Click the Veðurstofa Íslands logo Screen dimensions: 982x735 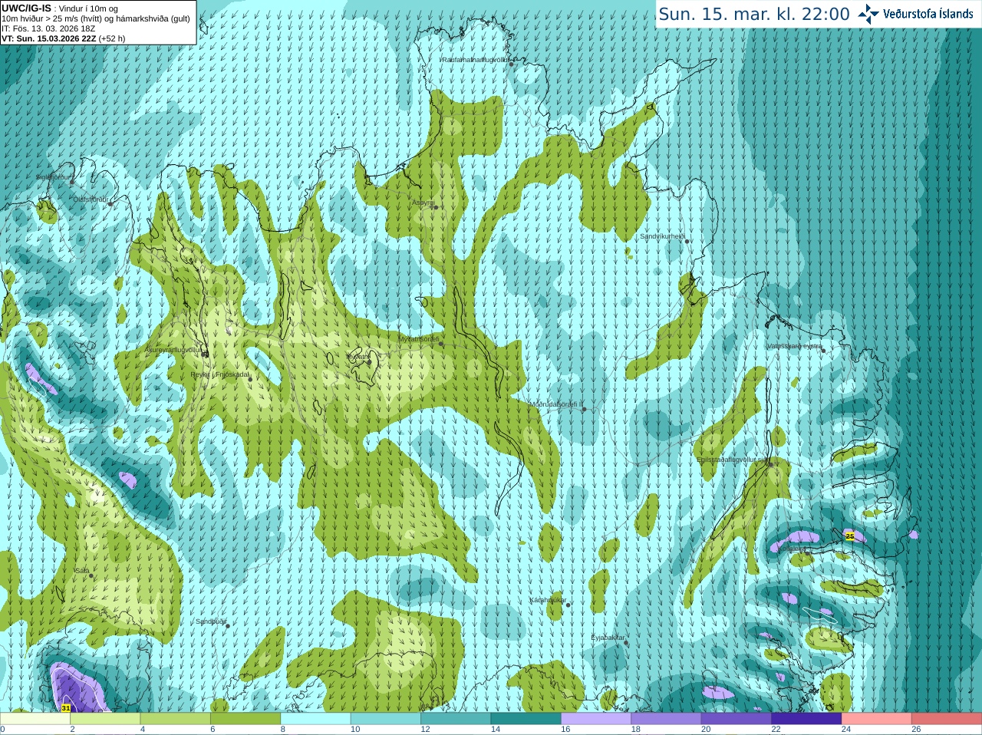click(x=915, y=14)
